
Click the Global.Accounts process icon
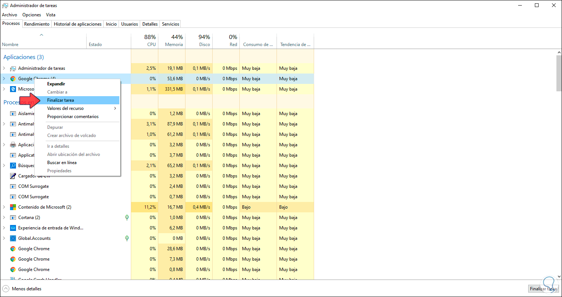(x=13, y=238)
